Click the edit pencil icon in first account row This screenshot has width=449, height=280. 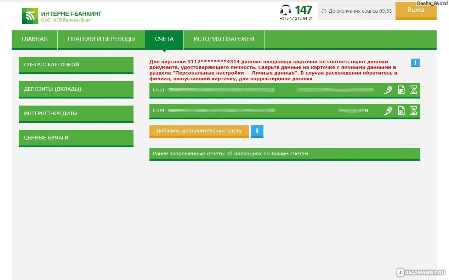pos(388,90)
